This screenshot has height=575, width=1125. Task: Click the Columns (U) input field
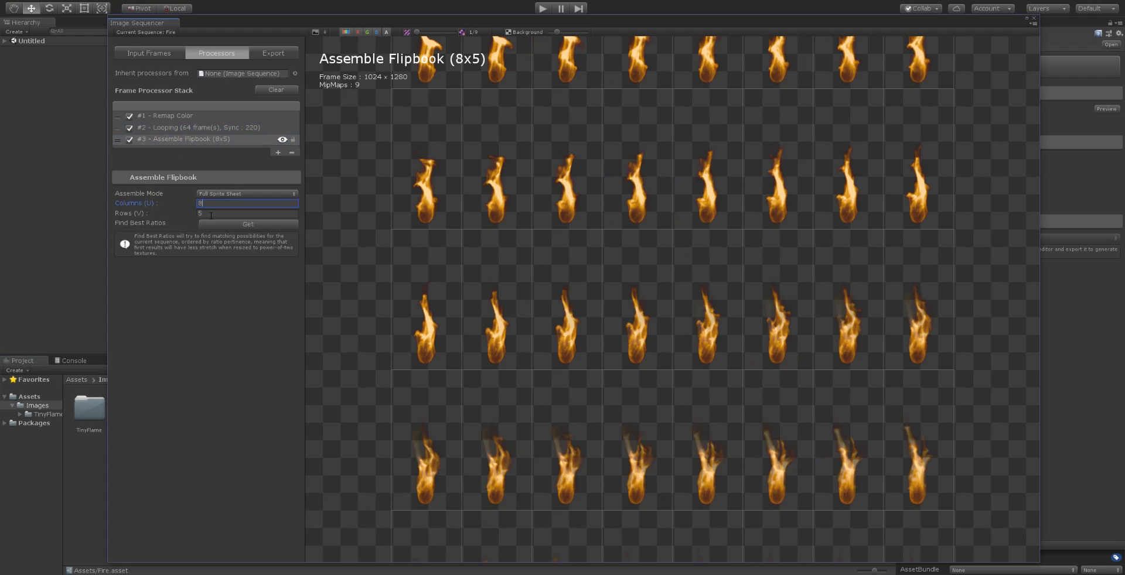[x=247, y=203]
